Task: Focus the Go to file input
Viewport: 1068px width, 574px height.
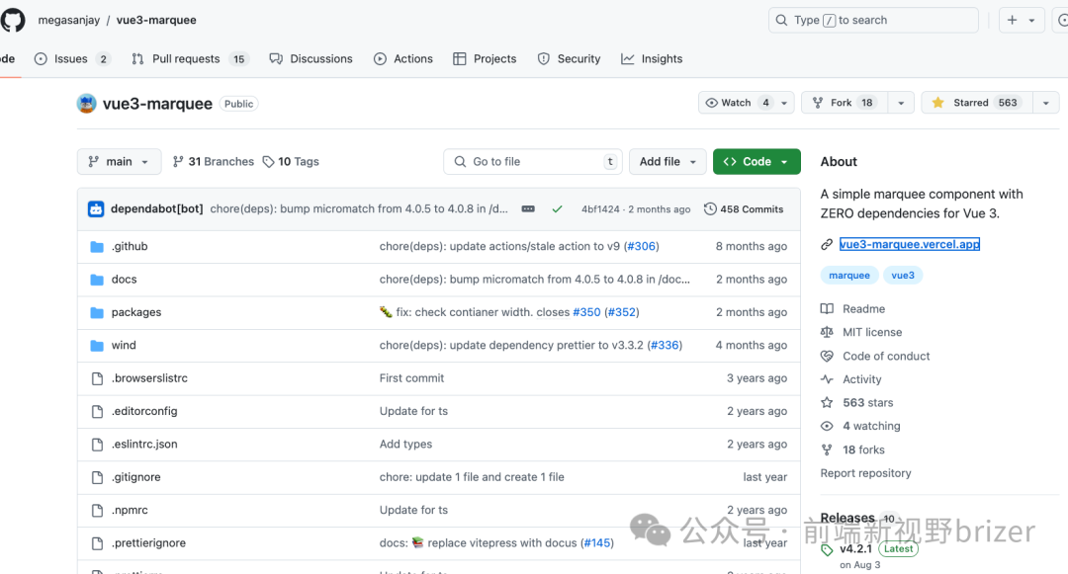Action: [x=533, y=161]
